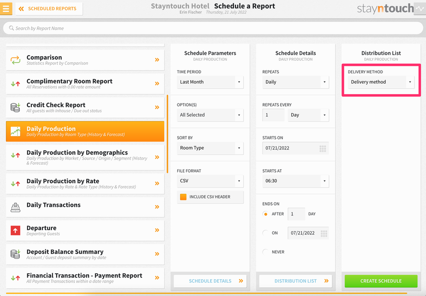Screen dimensions: 426x296
Task: Select Daily Production report
Action: [85, 131]
